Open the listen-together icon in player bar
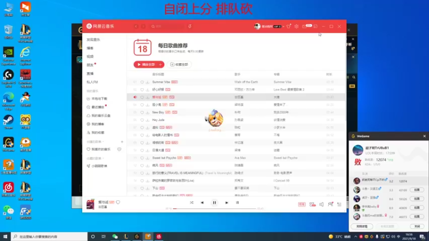The image size is (429, 241). tap(330, 205)
